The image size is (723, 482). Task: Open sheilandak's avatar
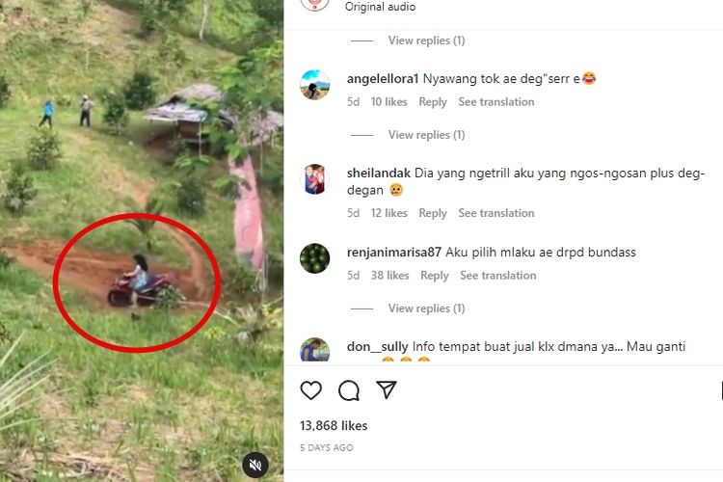(x=315, y=179)
